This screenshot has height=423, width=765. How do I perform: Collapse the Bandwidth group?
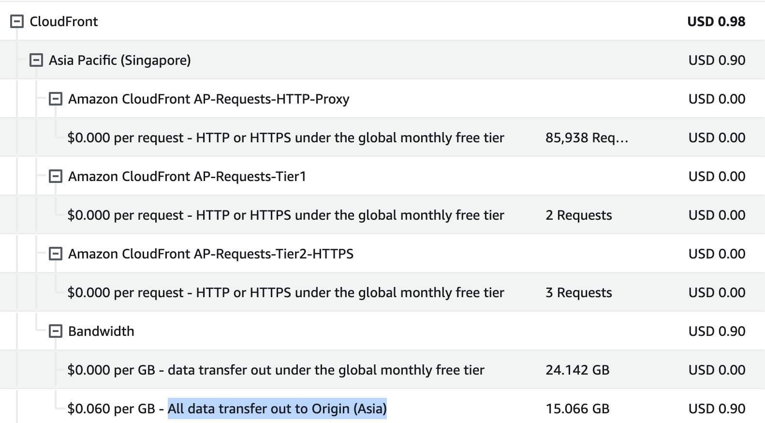coord(56,331)
